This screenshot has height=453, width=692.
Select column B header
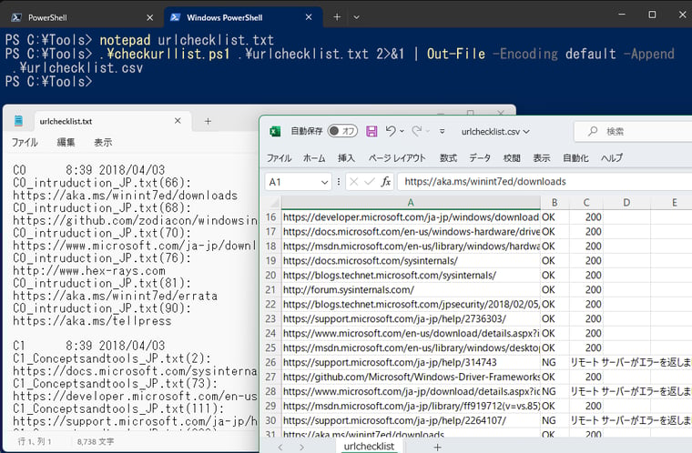(x=555, y=203)
